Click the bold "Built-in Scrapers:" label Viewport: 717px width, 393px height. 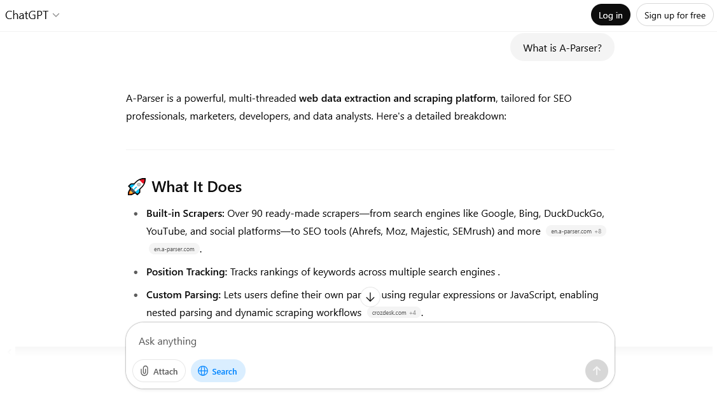(185, 214)
